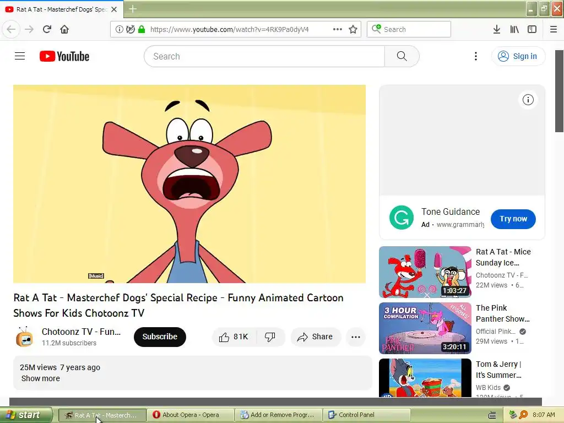
Task: Click the YouTube magnifier search button
Action: [x=402, y=56]
